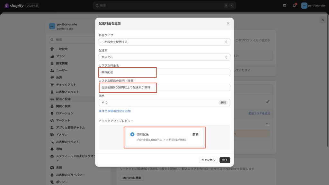This screenshot has height=185, width=329.
Task: Click the 配送と配達 truck icon
Action: 52,99
